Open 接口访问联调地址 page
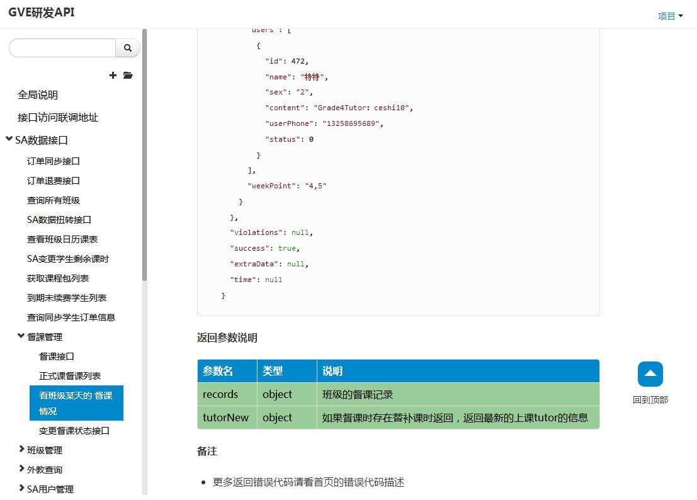Screen dimensions: 697x500 [58, 118]
